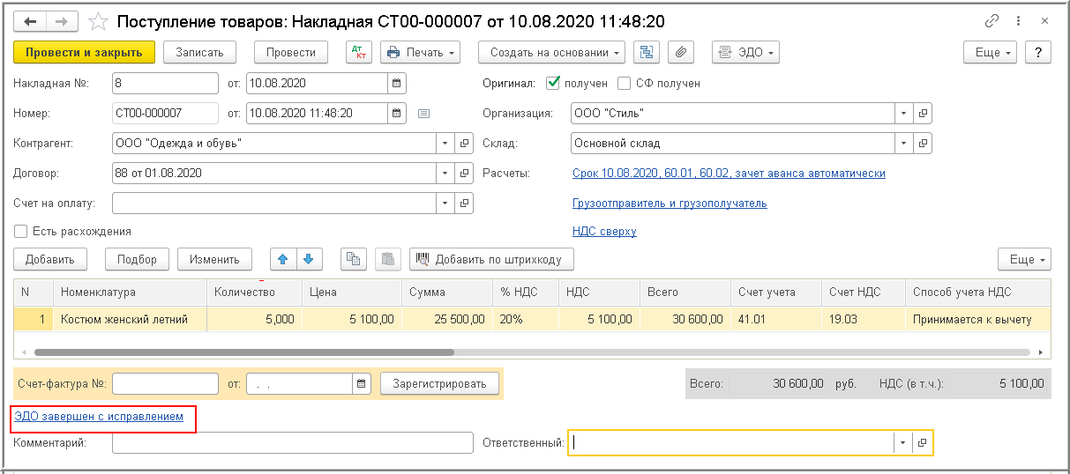The image size is (1070, 474).
Task: Toggle the Оригинал получен checkbox
Action: (553, 83)
